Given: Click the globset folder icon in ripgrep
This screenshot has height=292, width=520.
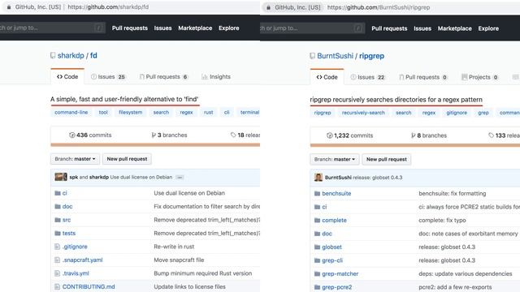Looking at the screenshot, I should (318, 247).
